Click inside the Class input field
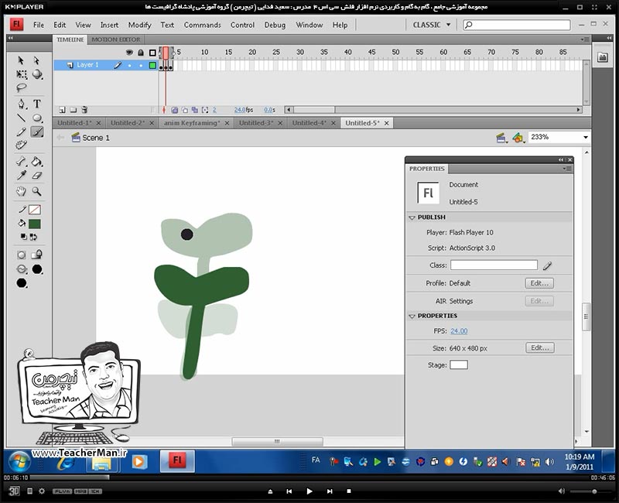This screenshot has width=619, height=503. 494,265
